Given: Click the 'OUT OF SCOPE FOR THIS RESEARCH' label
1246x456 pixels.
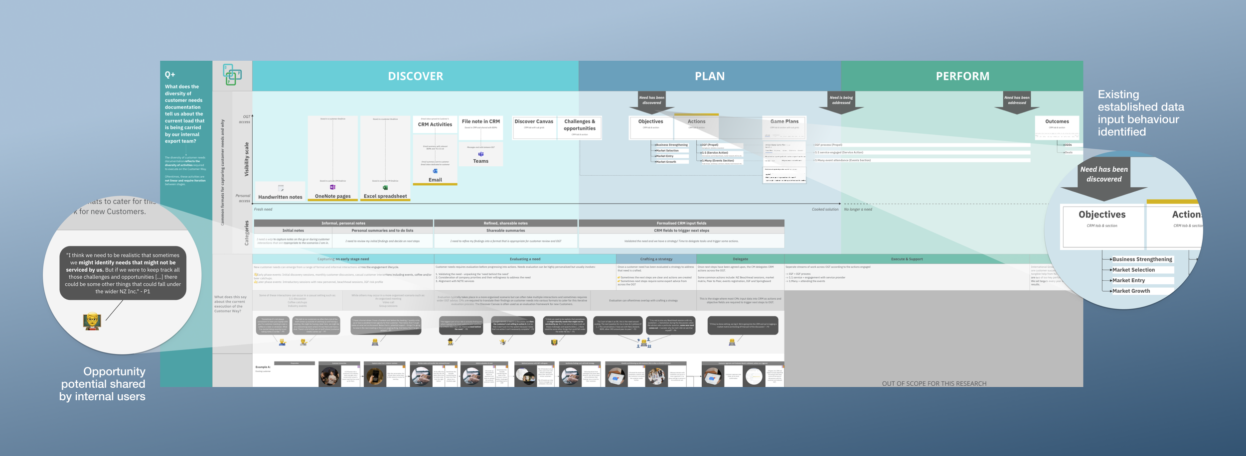Looking at the screenshot, I should coord(934,384).
